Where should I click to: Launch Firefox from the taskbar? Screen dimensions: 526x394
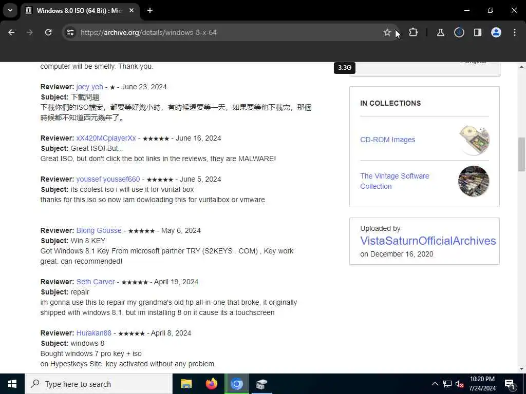tap(211, 384)
